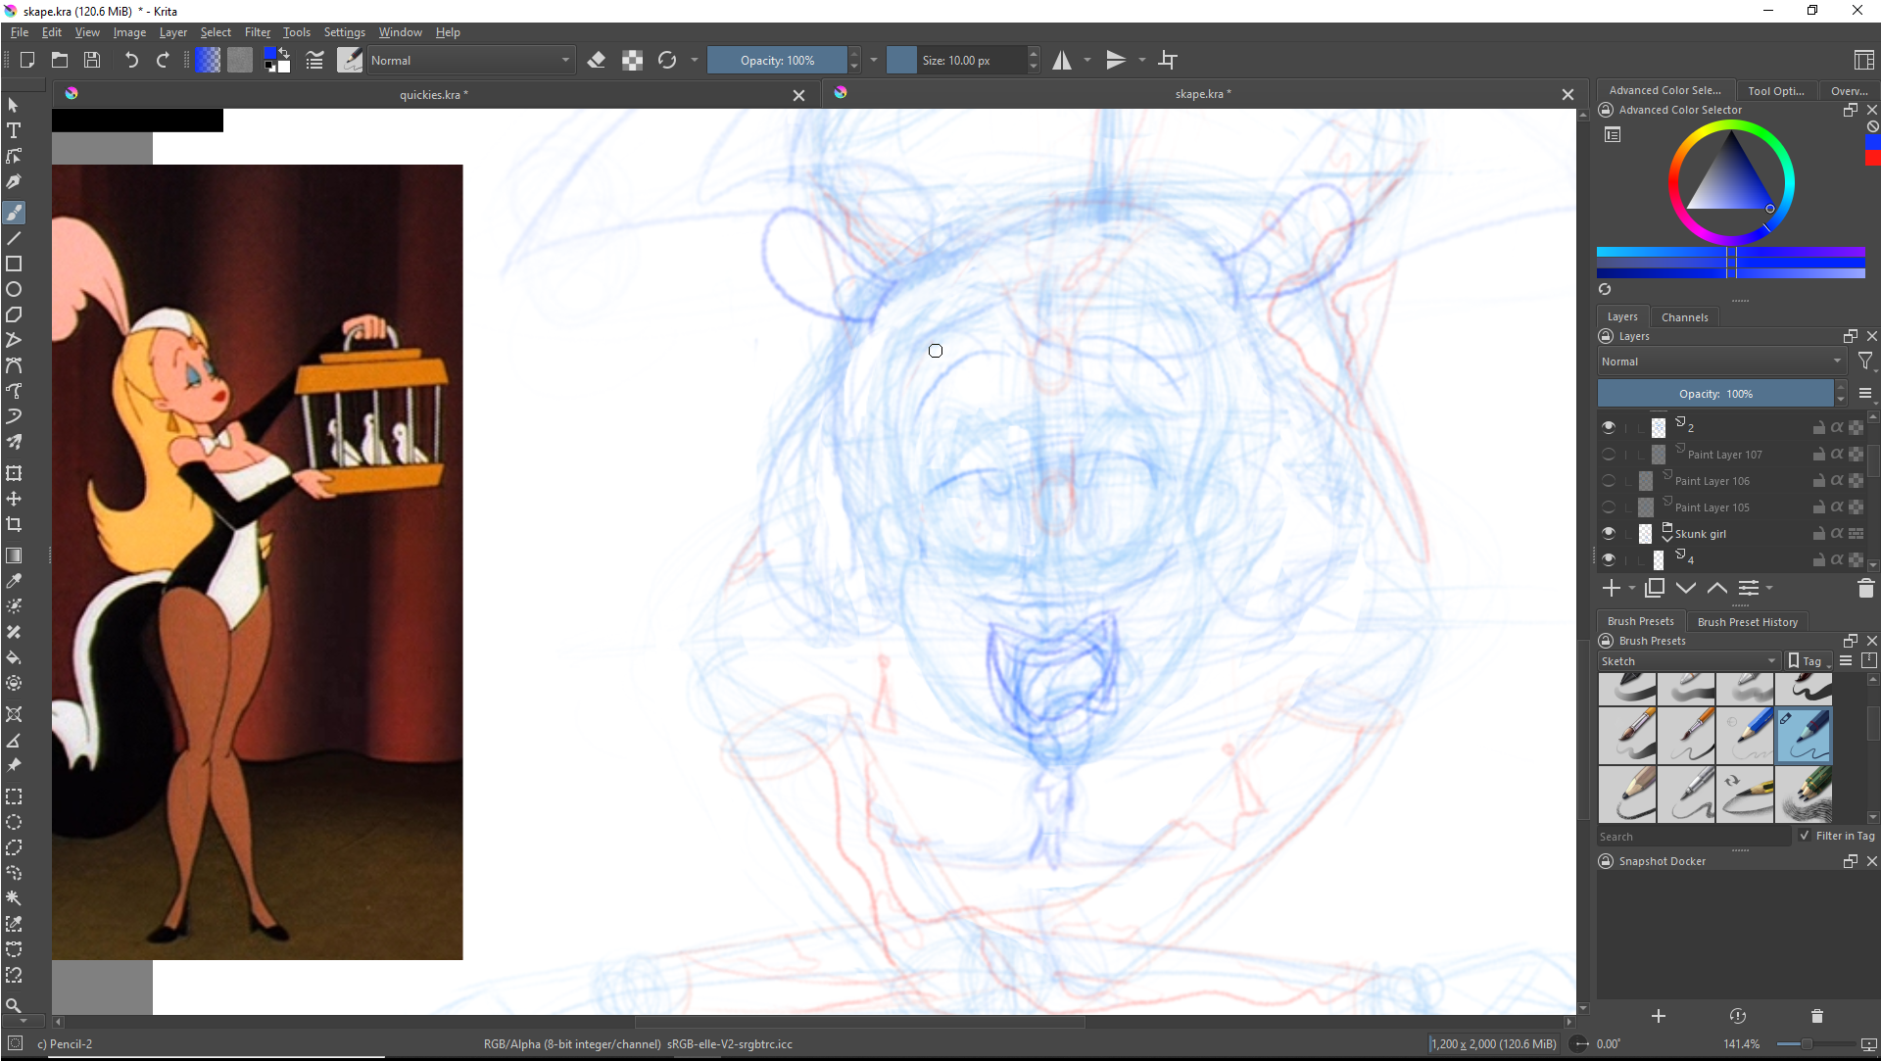1881x1061 pixels.
Task: Open the brush blending mode dropdown
Action: 470,60
